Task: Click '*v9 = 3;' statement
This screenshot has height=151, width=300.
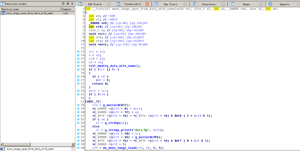Action: coord(103,80)
